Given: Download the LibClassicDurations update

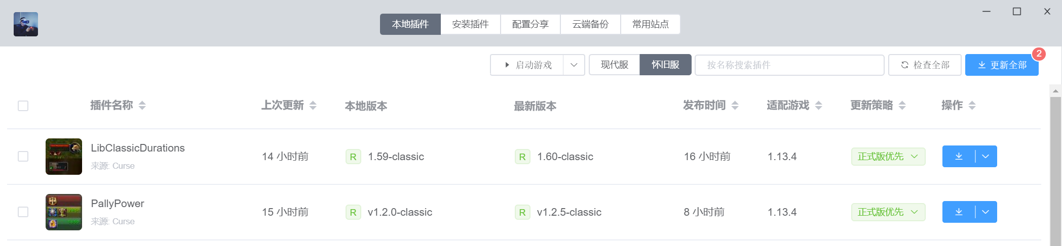Looking at the screenshot, I should (959, 157).
